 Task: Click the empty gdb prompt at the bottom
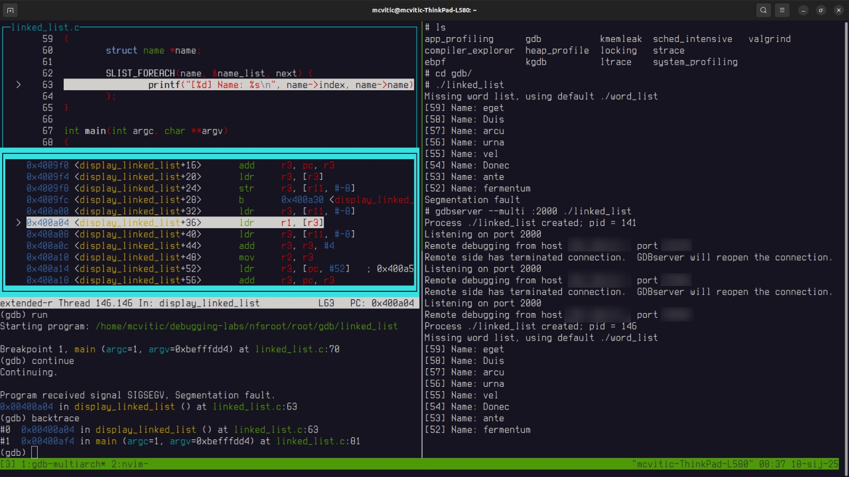[x=34, y=453]
